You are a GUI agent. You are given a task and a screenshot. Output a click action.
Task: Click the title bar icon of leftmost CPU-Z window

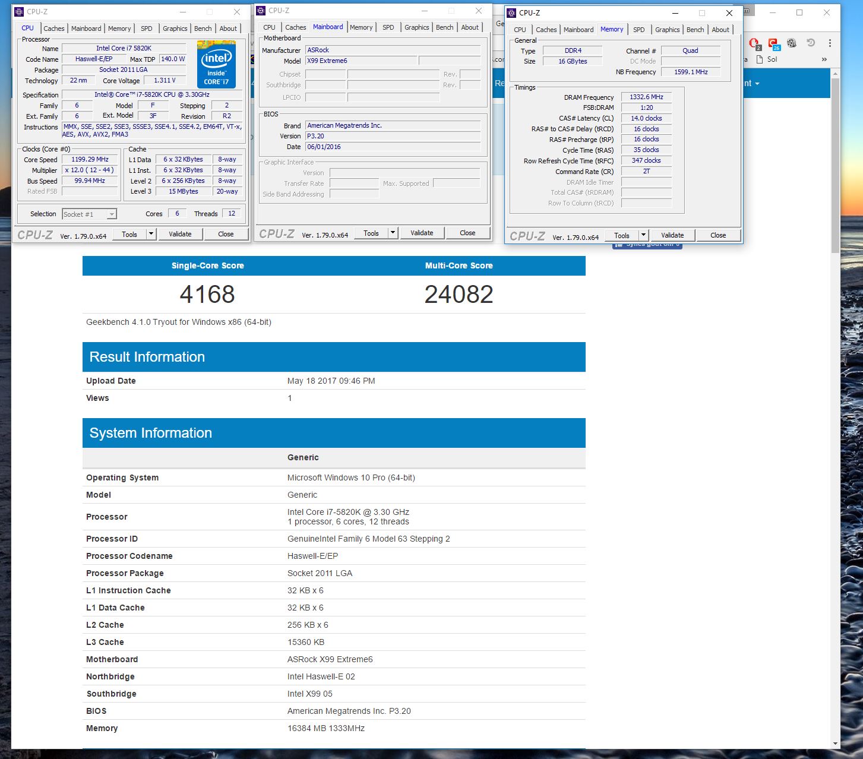click(x=19, y=11)
